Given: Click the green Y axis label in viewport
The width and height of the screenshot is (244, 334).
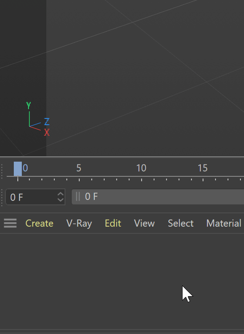Looking at the screenshot, I should (x=28, y=105).
